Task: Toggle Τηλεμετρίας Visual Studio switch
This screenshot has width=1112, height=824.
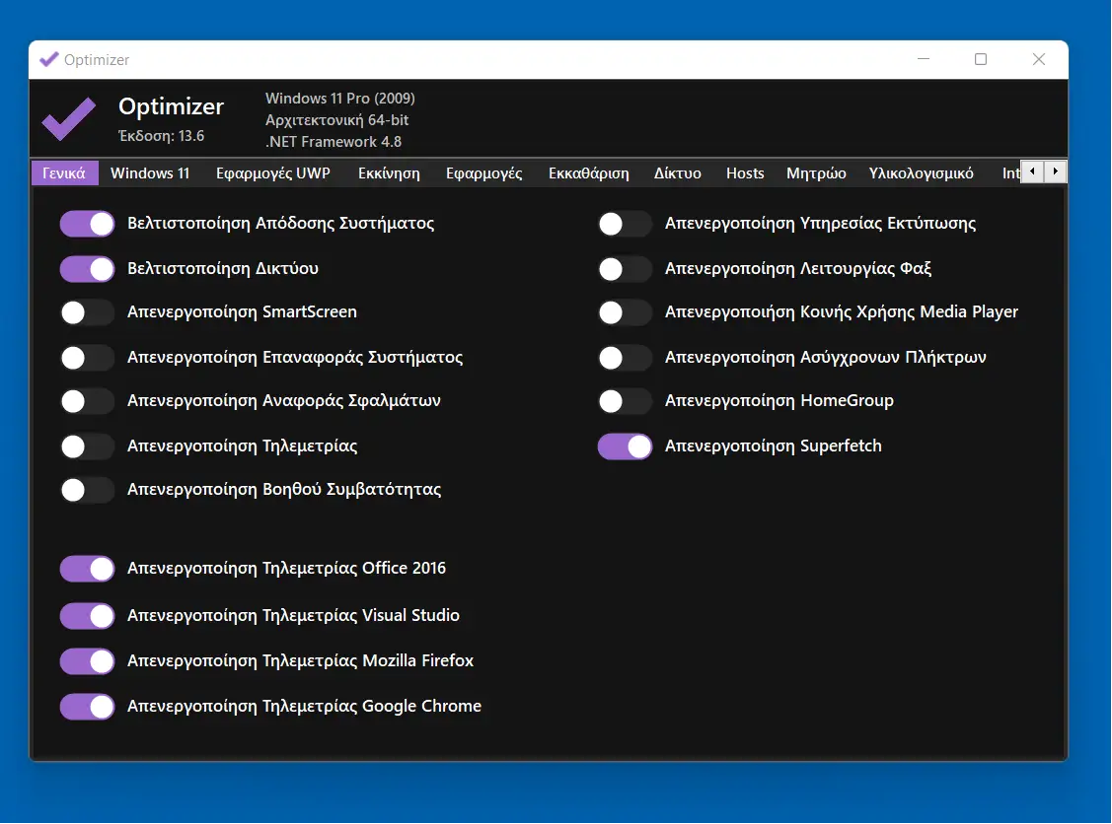Action: (87, 616)
